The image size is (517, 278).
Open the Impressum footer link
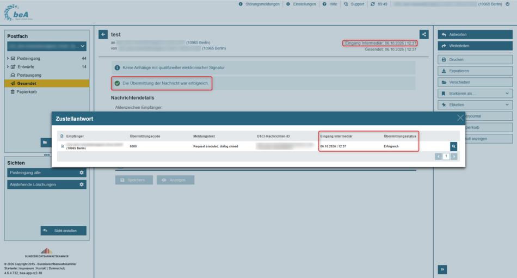pyautogui.click(x=26, y=268)
